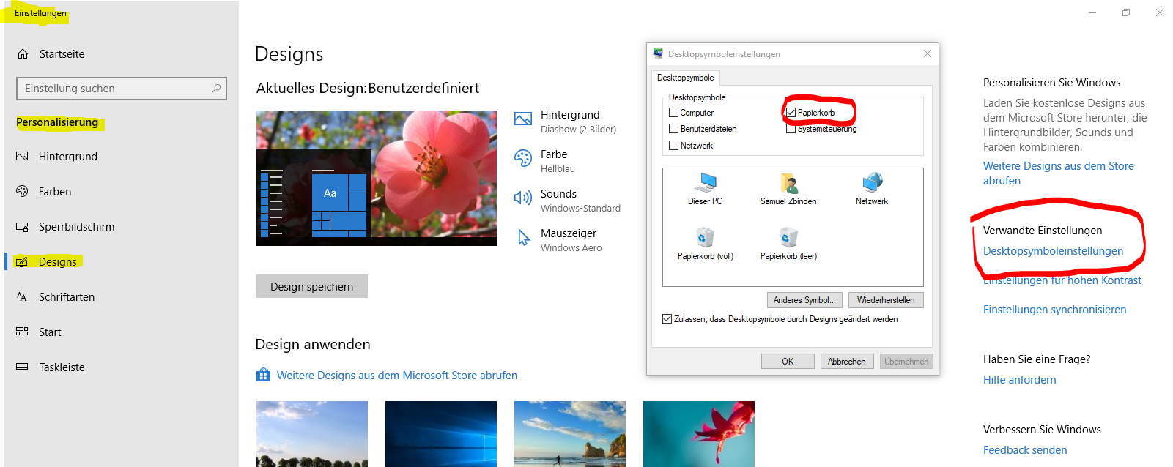
Task: Toggle the allow designs to change desktop icons checkbox
Action: point(667,319)
